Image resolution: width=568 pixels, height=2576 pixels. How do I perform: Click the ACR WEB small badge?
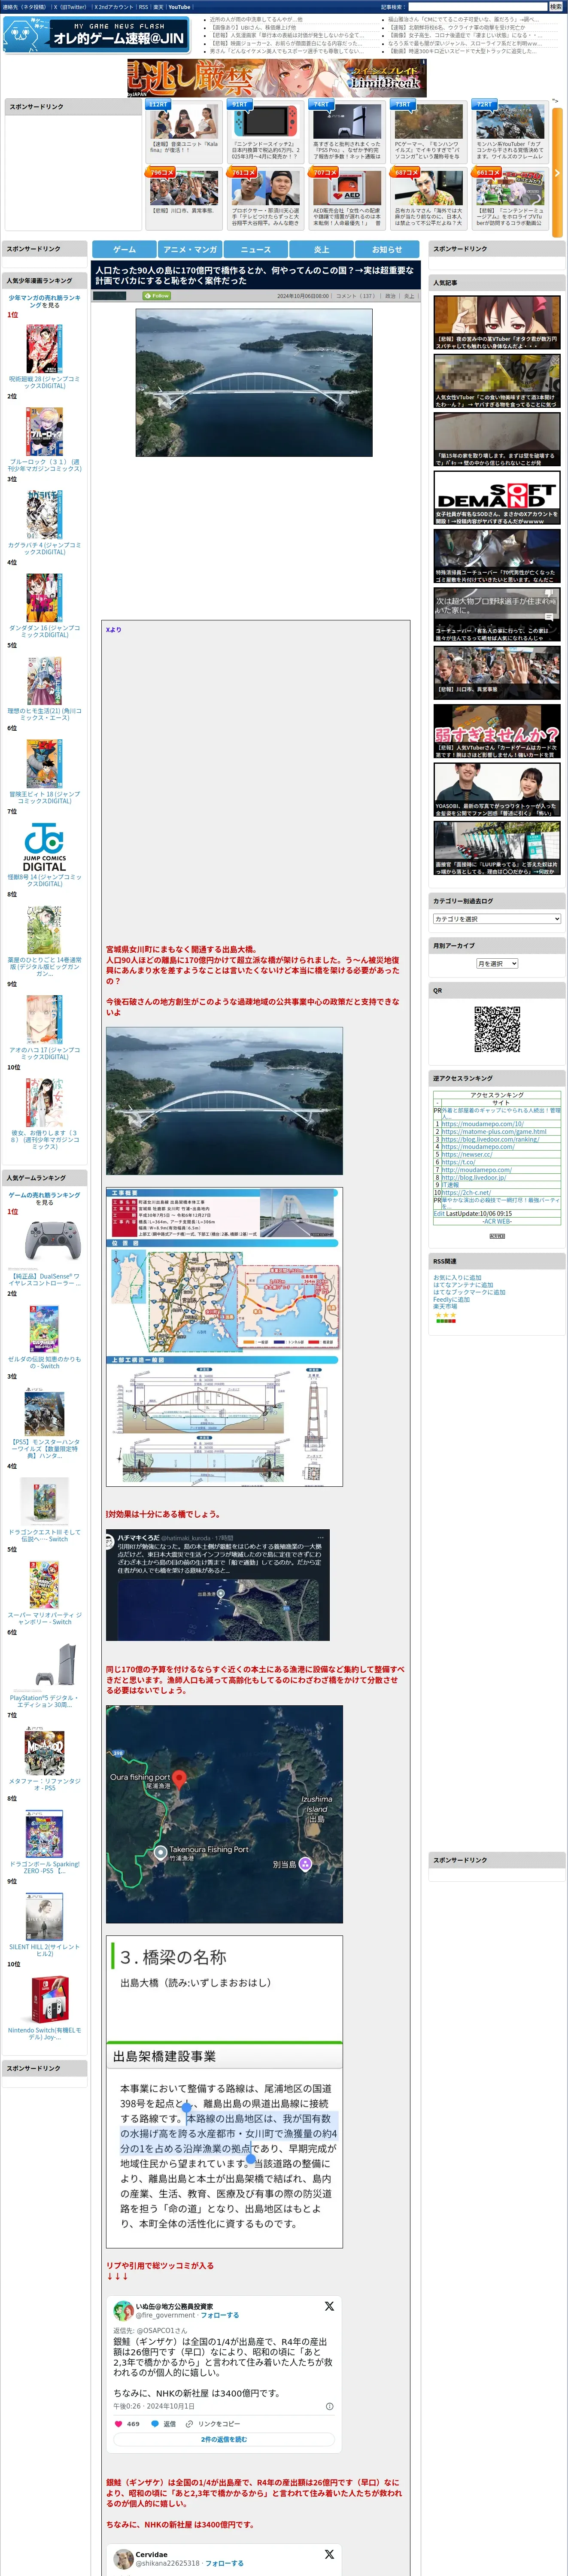497,1236
